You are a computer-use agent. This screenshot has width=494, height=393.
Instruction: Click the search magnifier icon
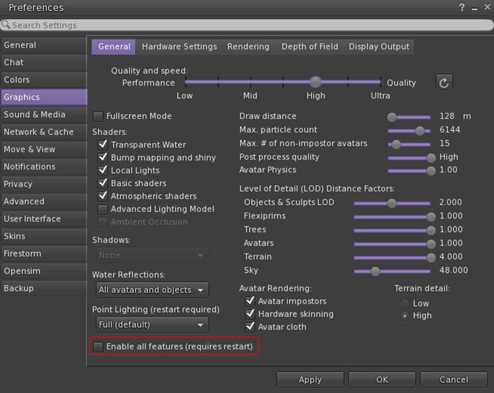pos(6,25)
